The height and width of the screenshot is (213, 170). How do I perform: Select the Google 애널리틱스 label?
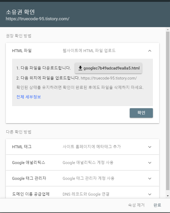pos(28,162)
